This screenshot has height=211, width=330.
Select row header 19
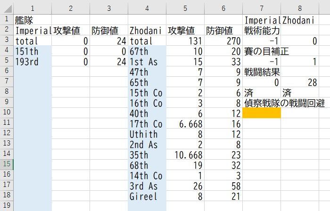tap(7, 205)
